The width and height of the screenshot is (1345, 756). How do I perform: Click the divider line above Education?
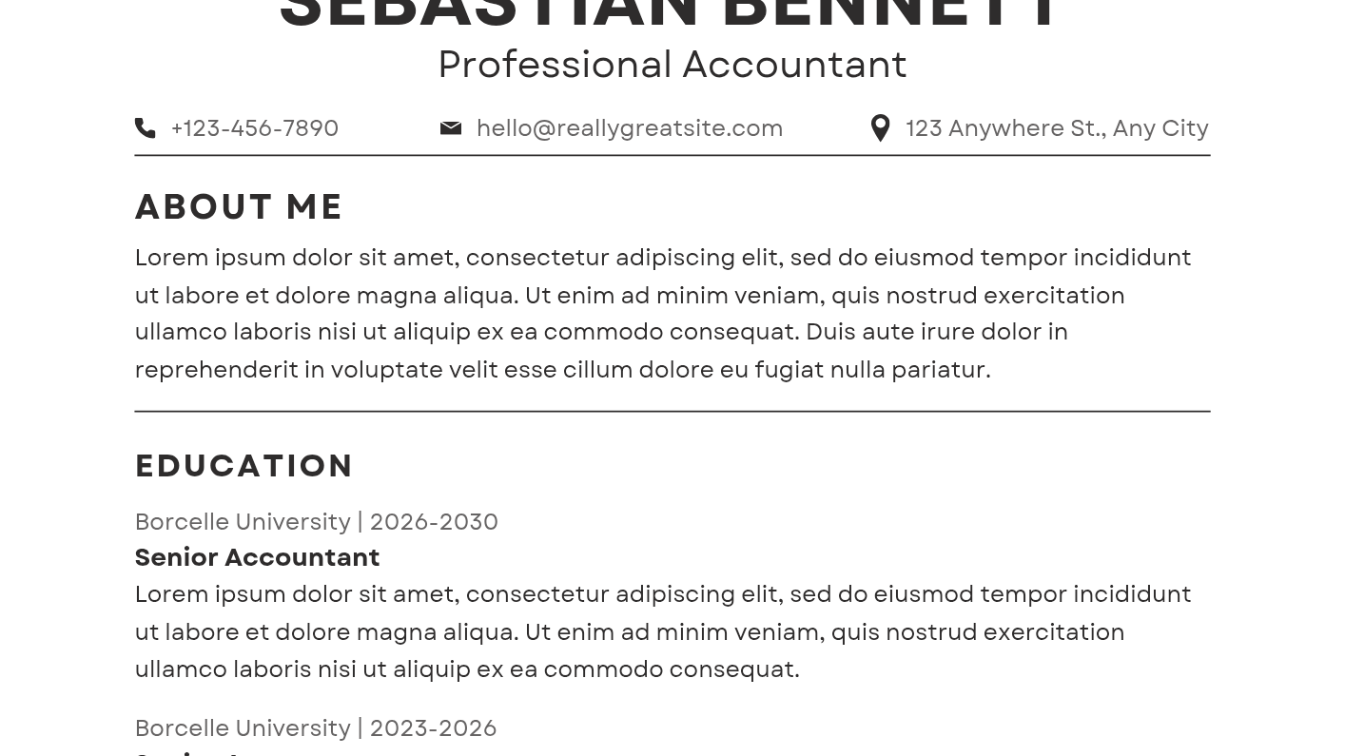672,411
